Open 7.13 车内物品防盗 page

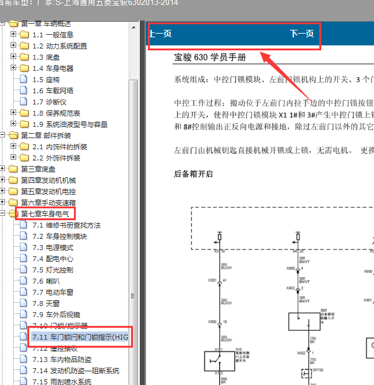pos(62,359)
